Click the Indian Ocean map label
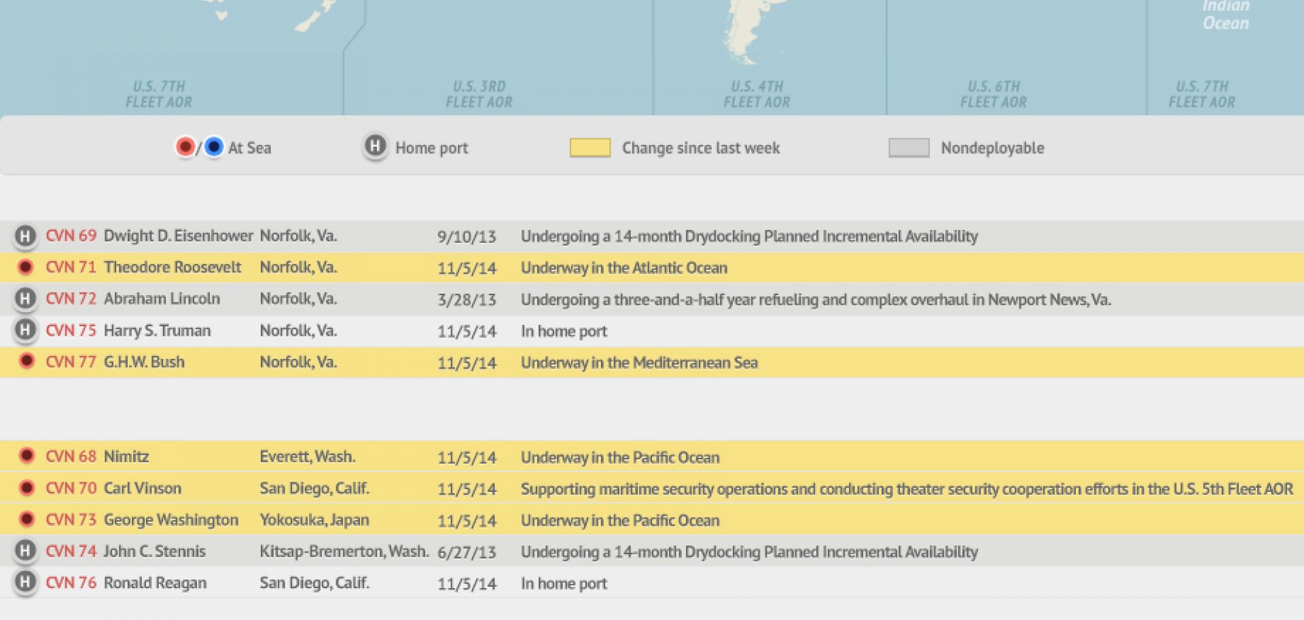 tap(1225, 15)
